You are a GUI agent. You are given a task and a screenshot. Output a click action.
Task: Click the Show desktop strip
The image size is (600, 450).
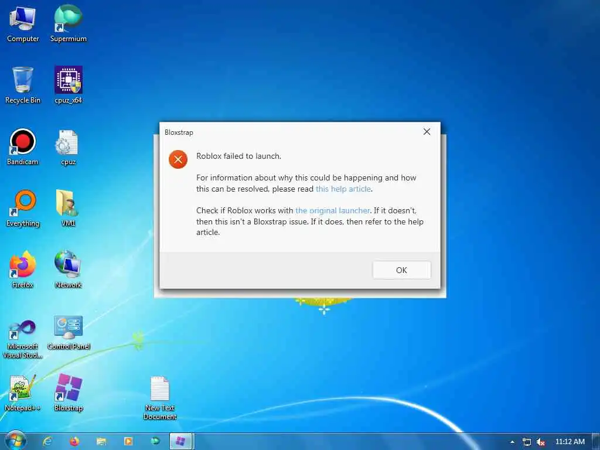(x=596, y=442)
